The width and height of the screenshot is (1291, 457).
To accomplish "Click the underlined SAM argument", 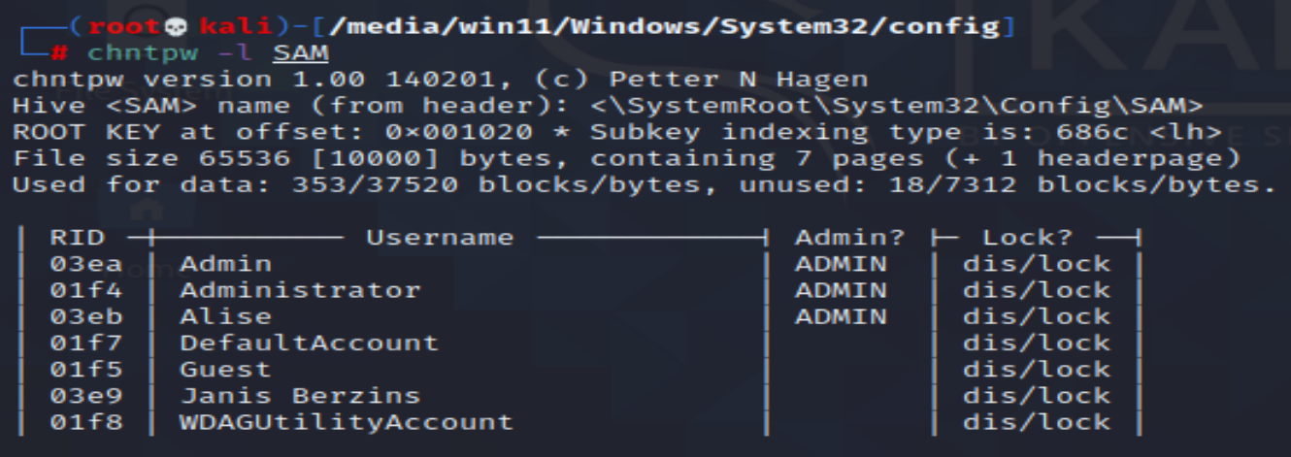I will pos(306,50).
